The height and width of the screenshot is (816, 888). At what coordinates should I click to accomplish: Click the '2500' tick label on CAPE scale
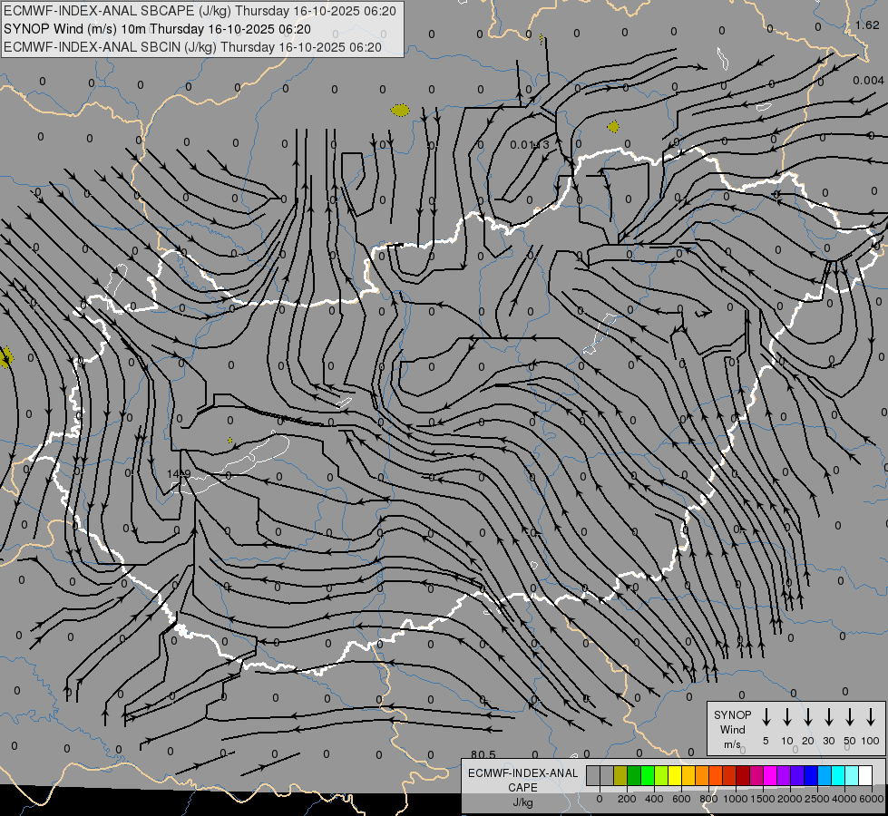click(817, 799)
